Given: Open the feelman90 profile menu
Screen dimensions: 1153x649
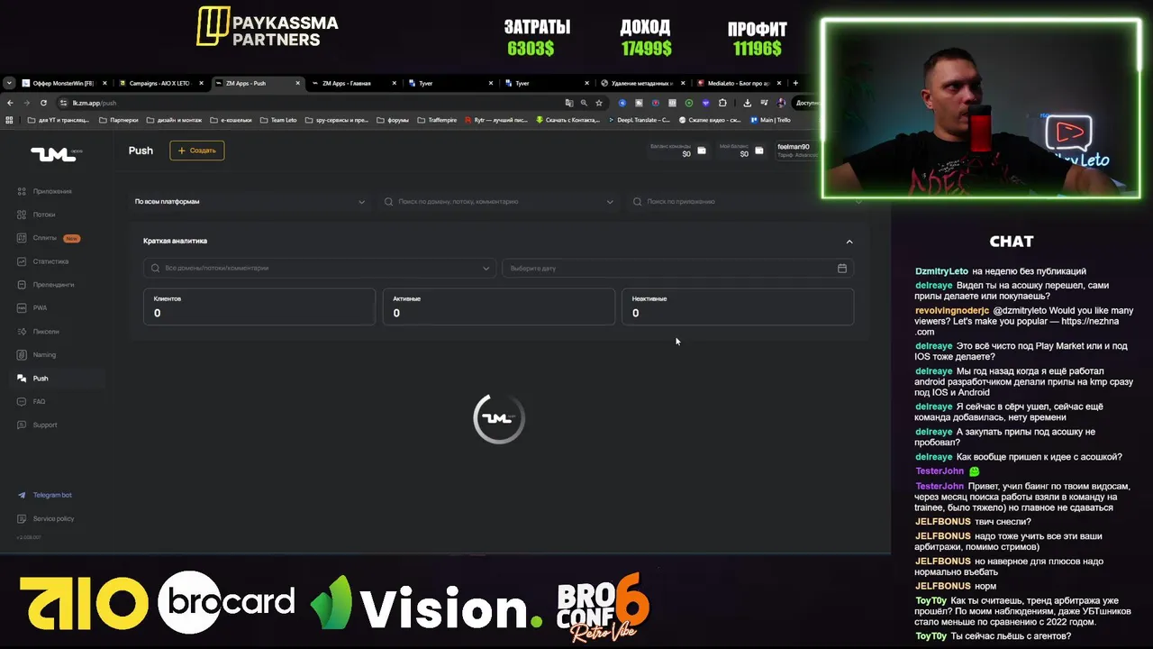Looking at the screenshot, I should click(796, 151).
